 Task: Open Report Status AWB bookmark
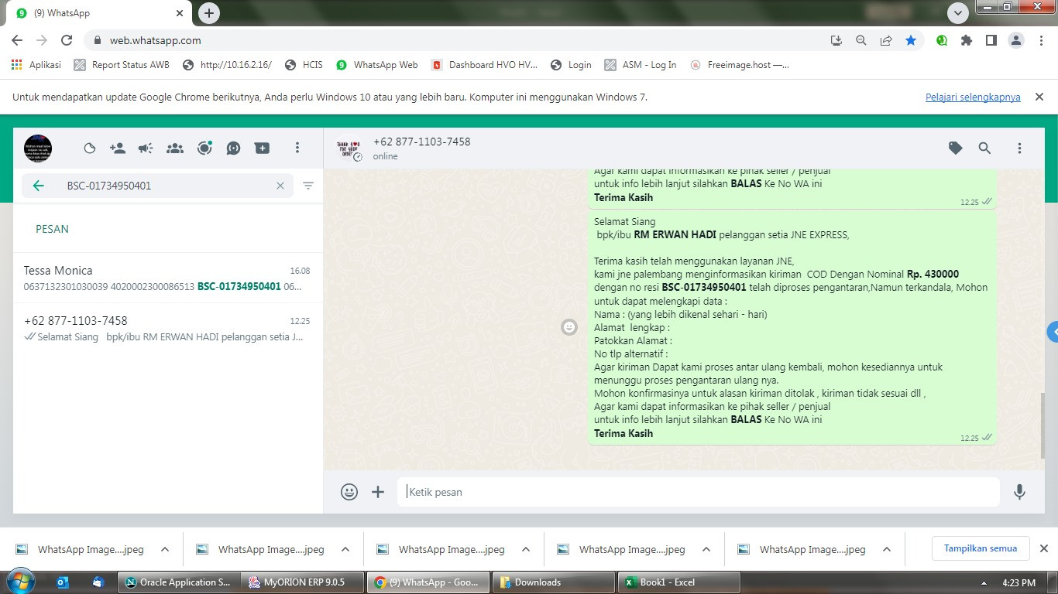click(x=122, y=65)
